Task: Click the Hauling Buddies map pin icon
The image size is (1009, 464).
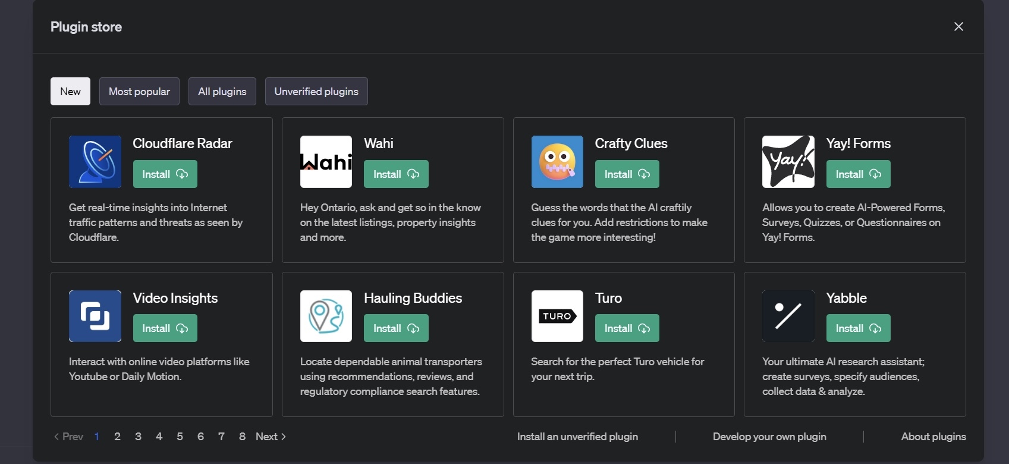Action: pos(326,316)
